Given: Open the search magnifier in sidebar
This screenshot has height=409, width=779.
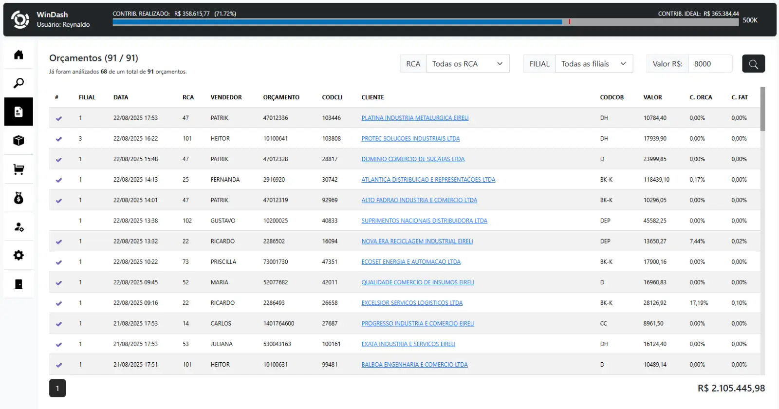Looking at the screenshot, I should (x=19, y=83).
